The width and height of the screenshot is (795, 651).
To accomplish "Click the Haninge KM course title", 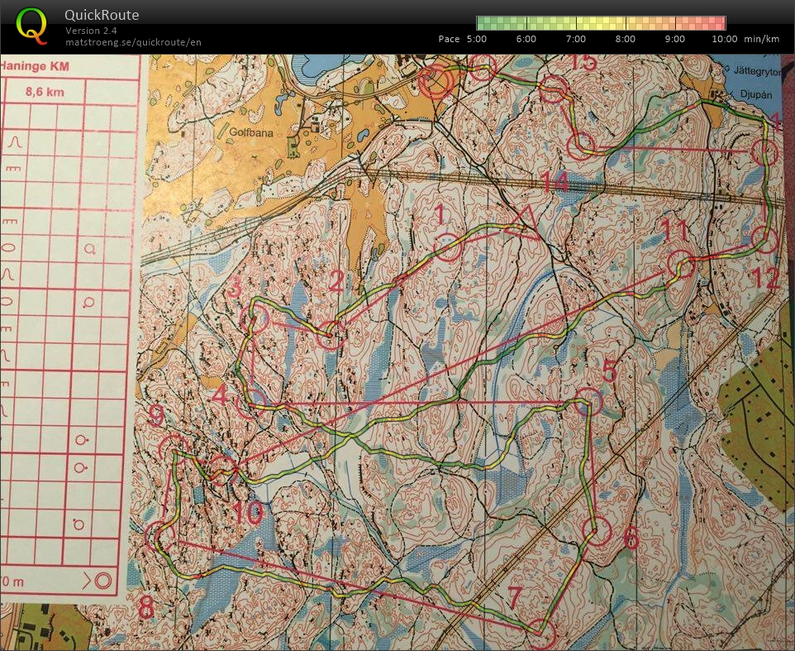I will click(35, 66).
